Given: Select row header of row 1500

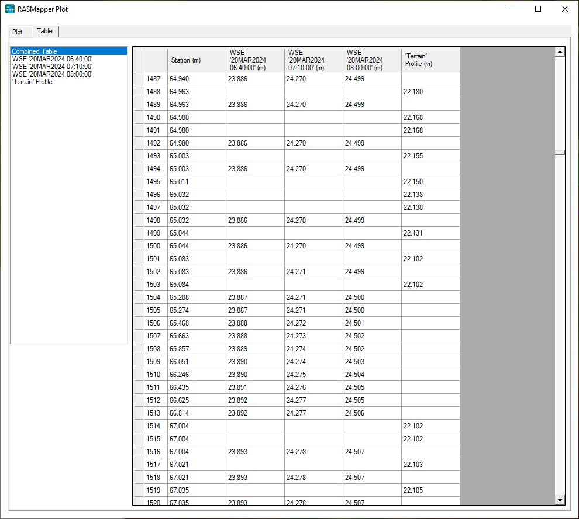Looking at the screenshot, I should click(x=139, y=246).
